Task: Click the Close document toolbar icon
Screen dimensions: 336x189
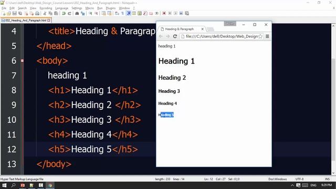Action: 26,13
